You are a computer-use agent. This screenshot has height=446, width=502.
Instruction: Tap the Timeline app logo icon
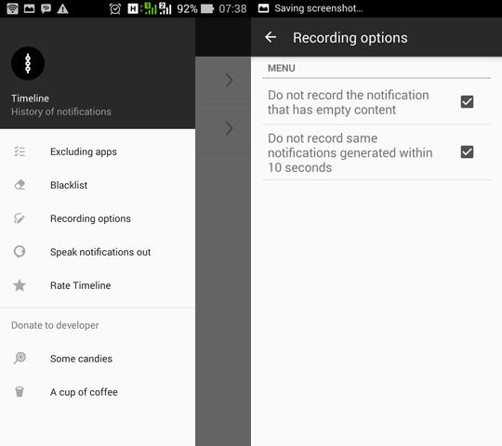click(x=28, y=63)
